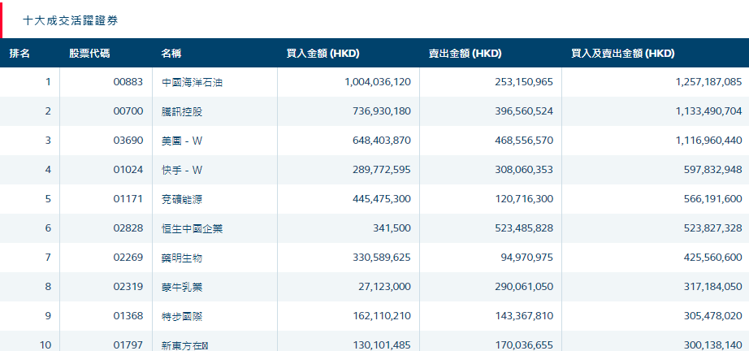Click total amount 1,116,960,440

[x=709, y=141]
